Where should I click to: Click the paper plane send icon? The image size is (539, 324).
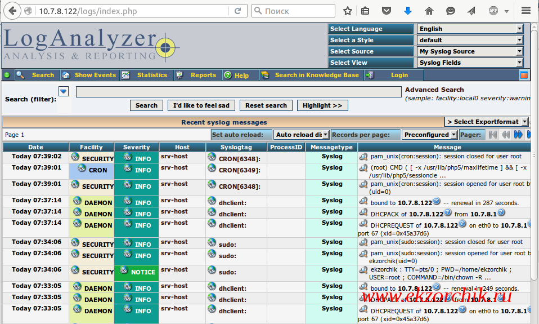tap(471, 11)
